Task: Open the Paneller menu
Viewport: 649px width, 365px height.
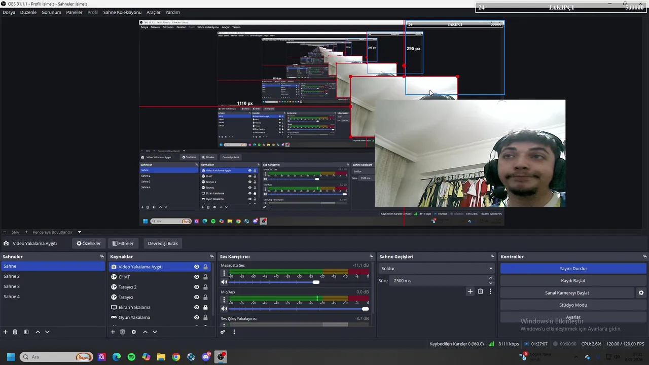Action: coord(74,12)
